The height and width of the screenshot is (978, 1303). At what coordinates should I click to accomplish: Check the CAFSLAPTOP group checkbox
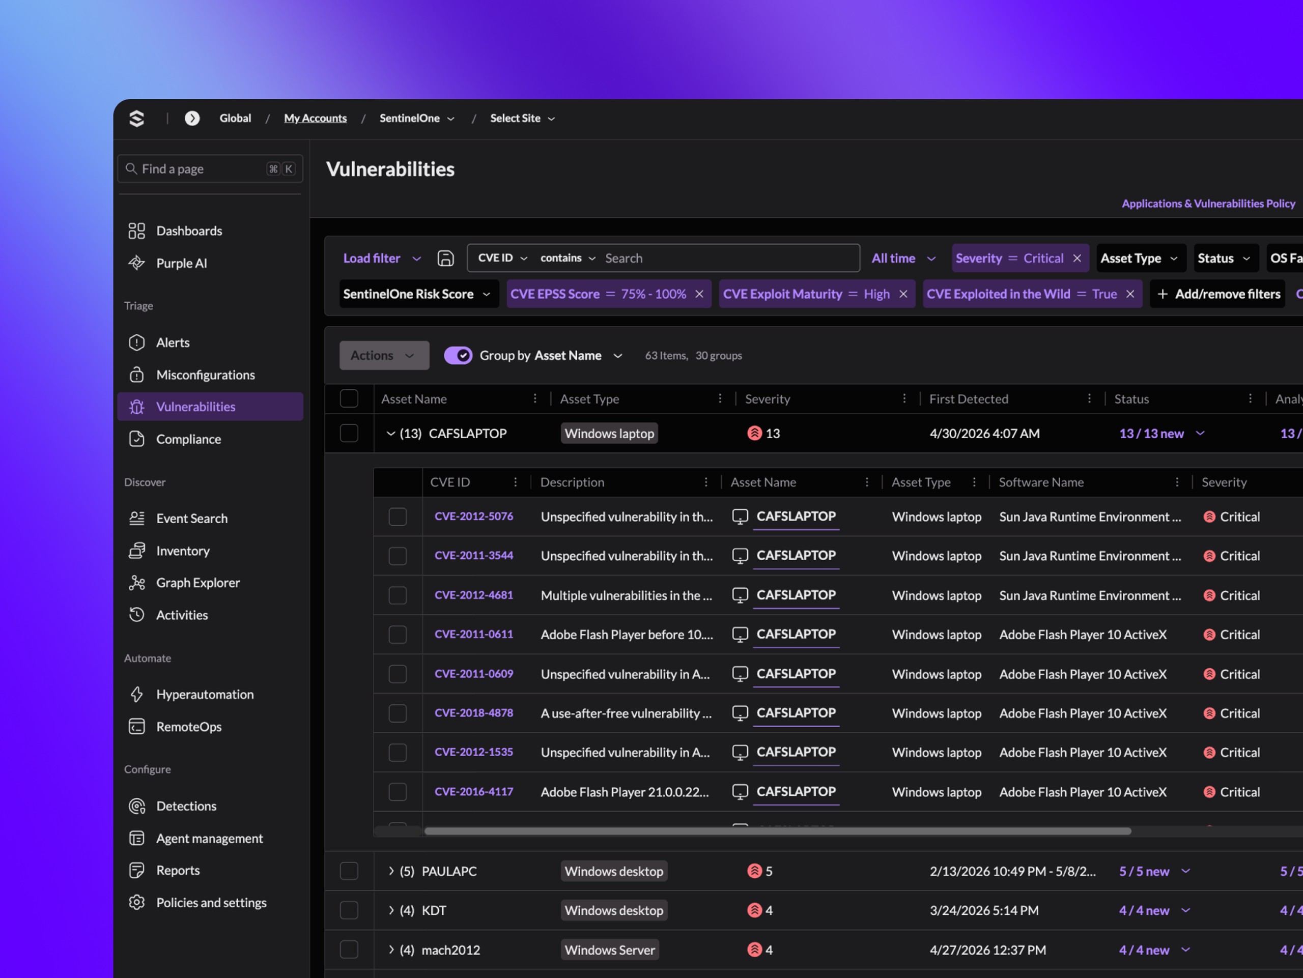click(349, 434)
